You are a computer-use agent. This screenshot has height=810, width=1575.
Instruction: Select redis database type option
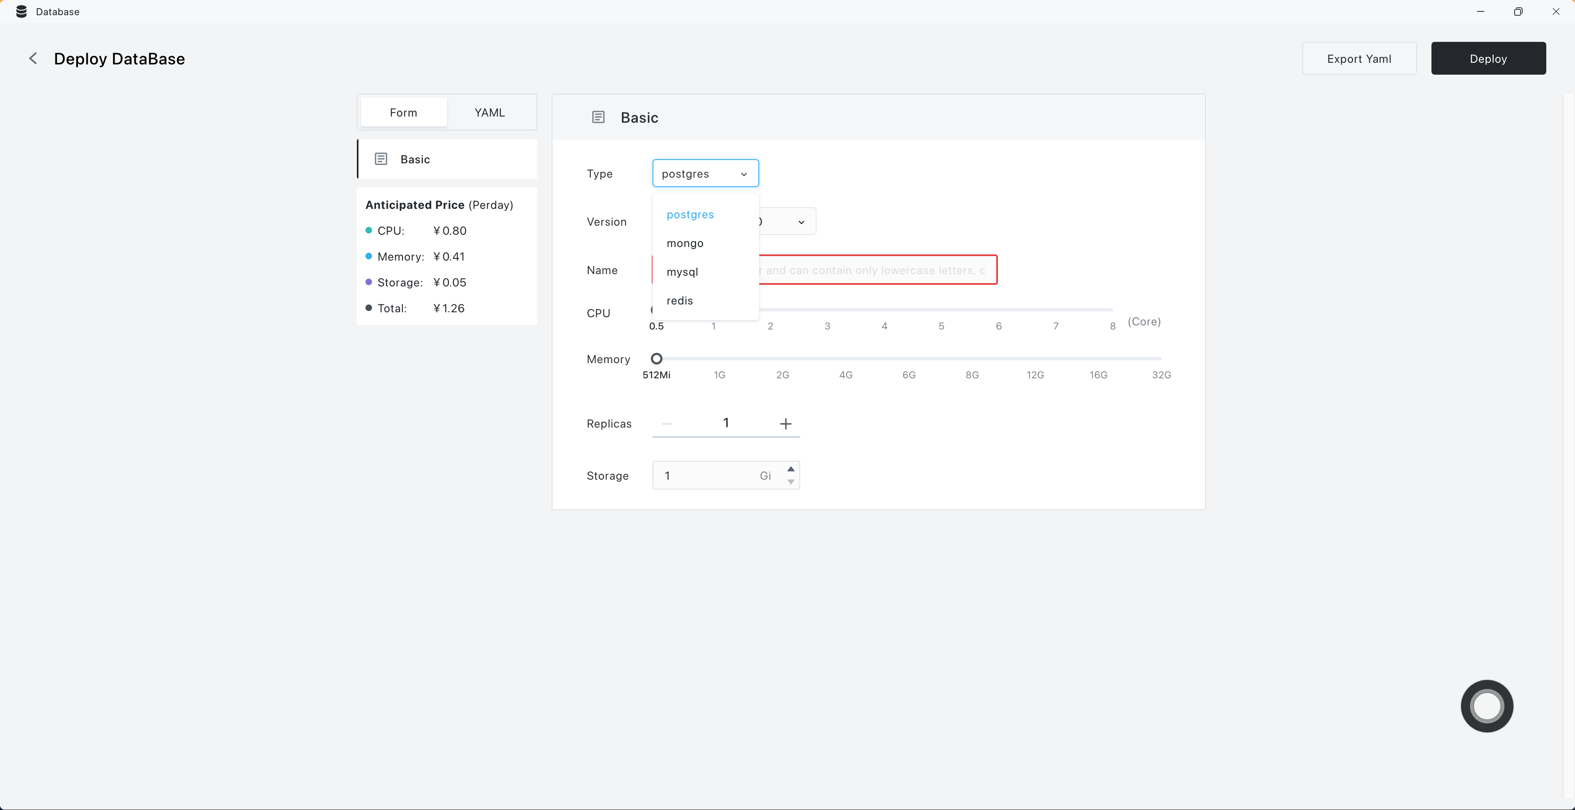(x=679, y=301)
